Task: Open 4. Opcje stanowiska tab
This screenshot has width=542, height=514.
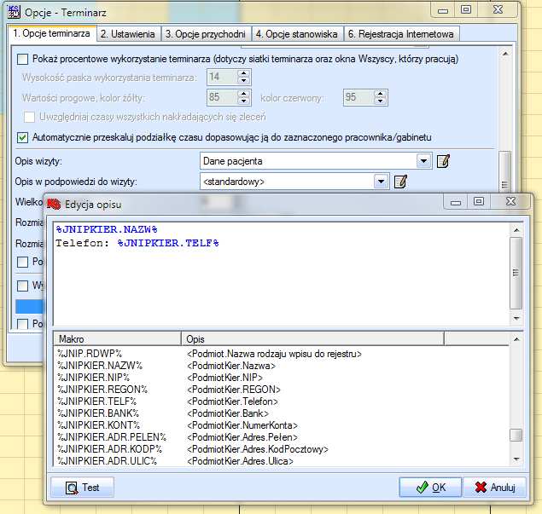Action: 297,34
